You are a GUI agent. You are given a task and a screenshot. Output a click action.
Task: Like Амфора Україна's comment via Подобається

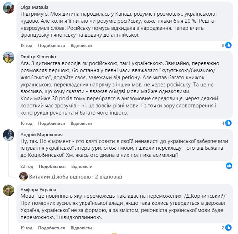point(52,228)
